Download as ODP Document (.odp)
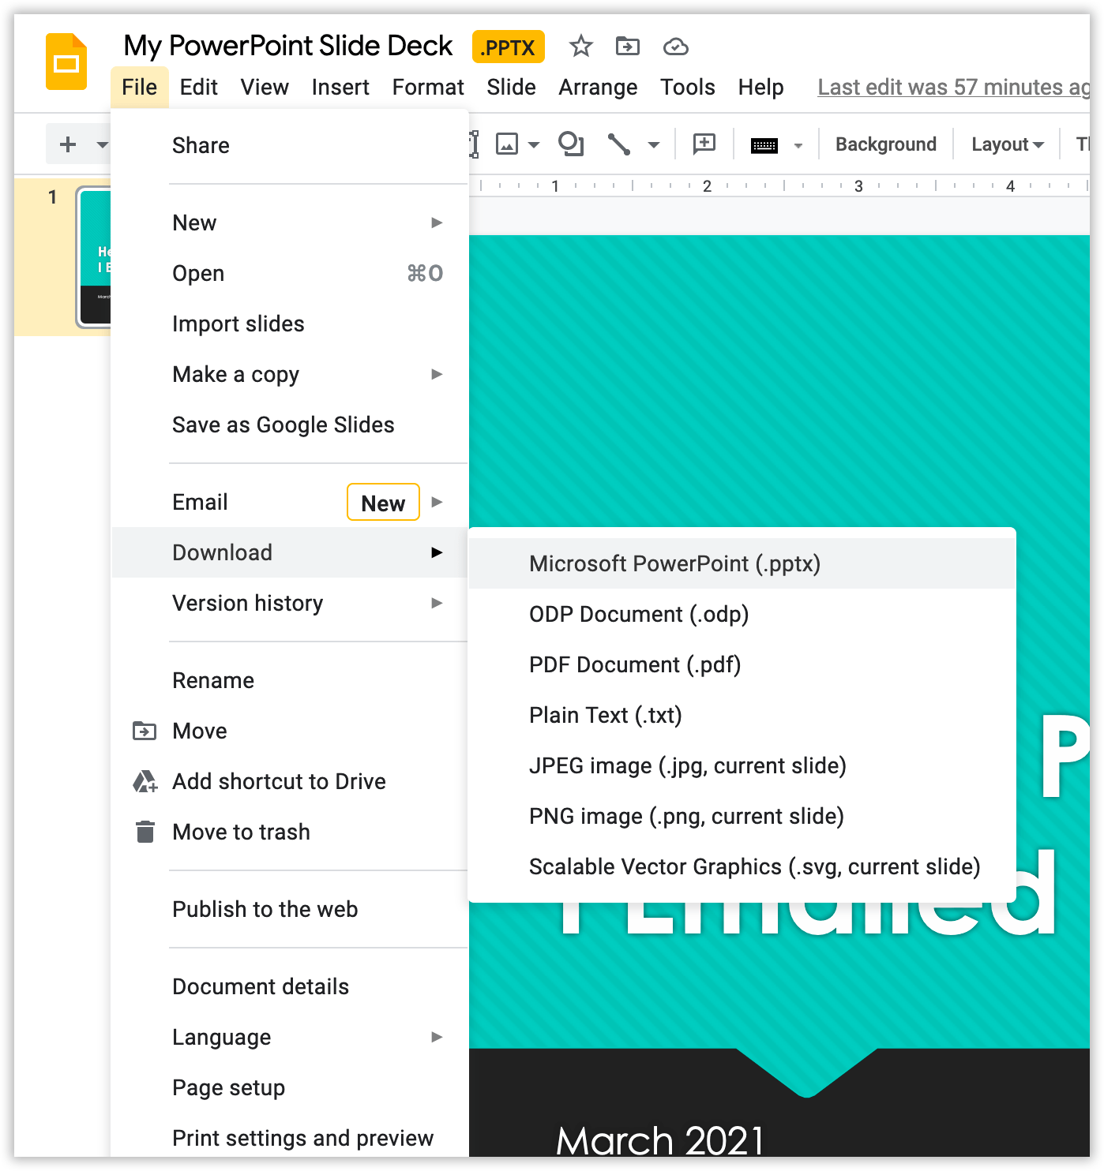This screenshot has width=1104, height=1171. tap(742, 614)
